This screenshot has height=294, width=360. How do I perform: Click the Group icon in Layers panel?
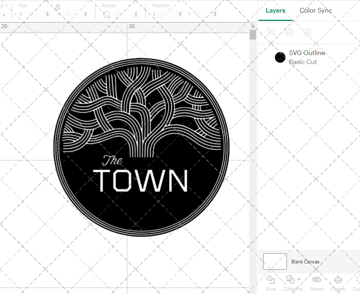pos(271,32)
